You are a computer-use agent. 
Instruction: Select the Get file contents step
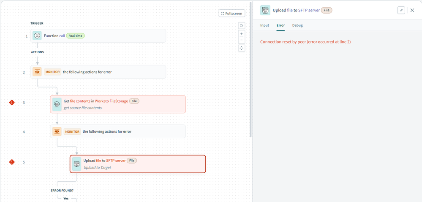pyautogui.click(x=118, y=104)
